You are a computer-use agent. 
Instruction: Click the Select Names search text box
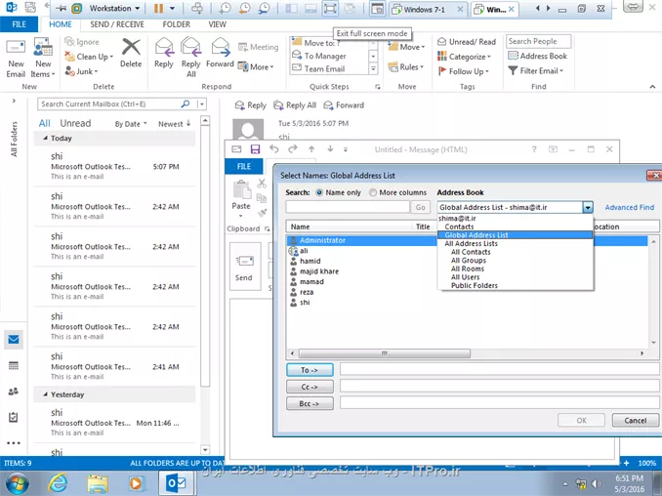348,207
